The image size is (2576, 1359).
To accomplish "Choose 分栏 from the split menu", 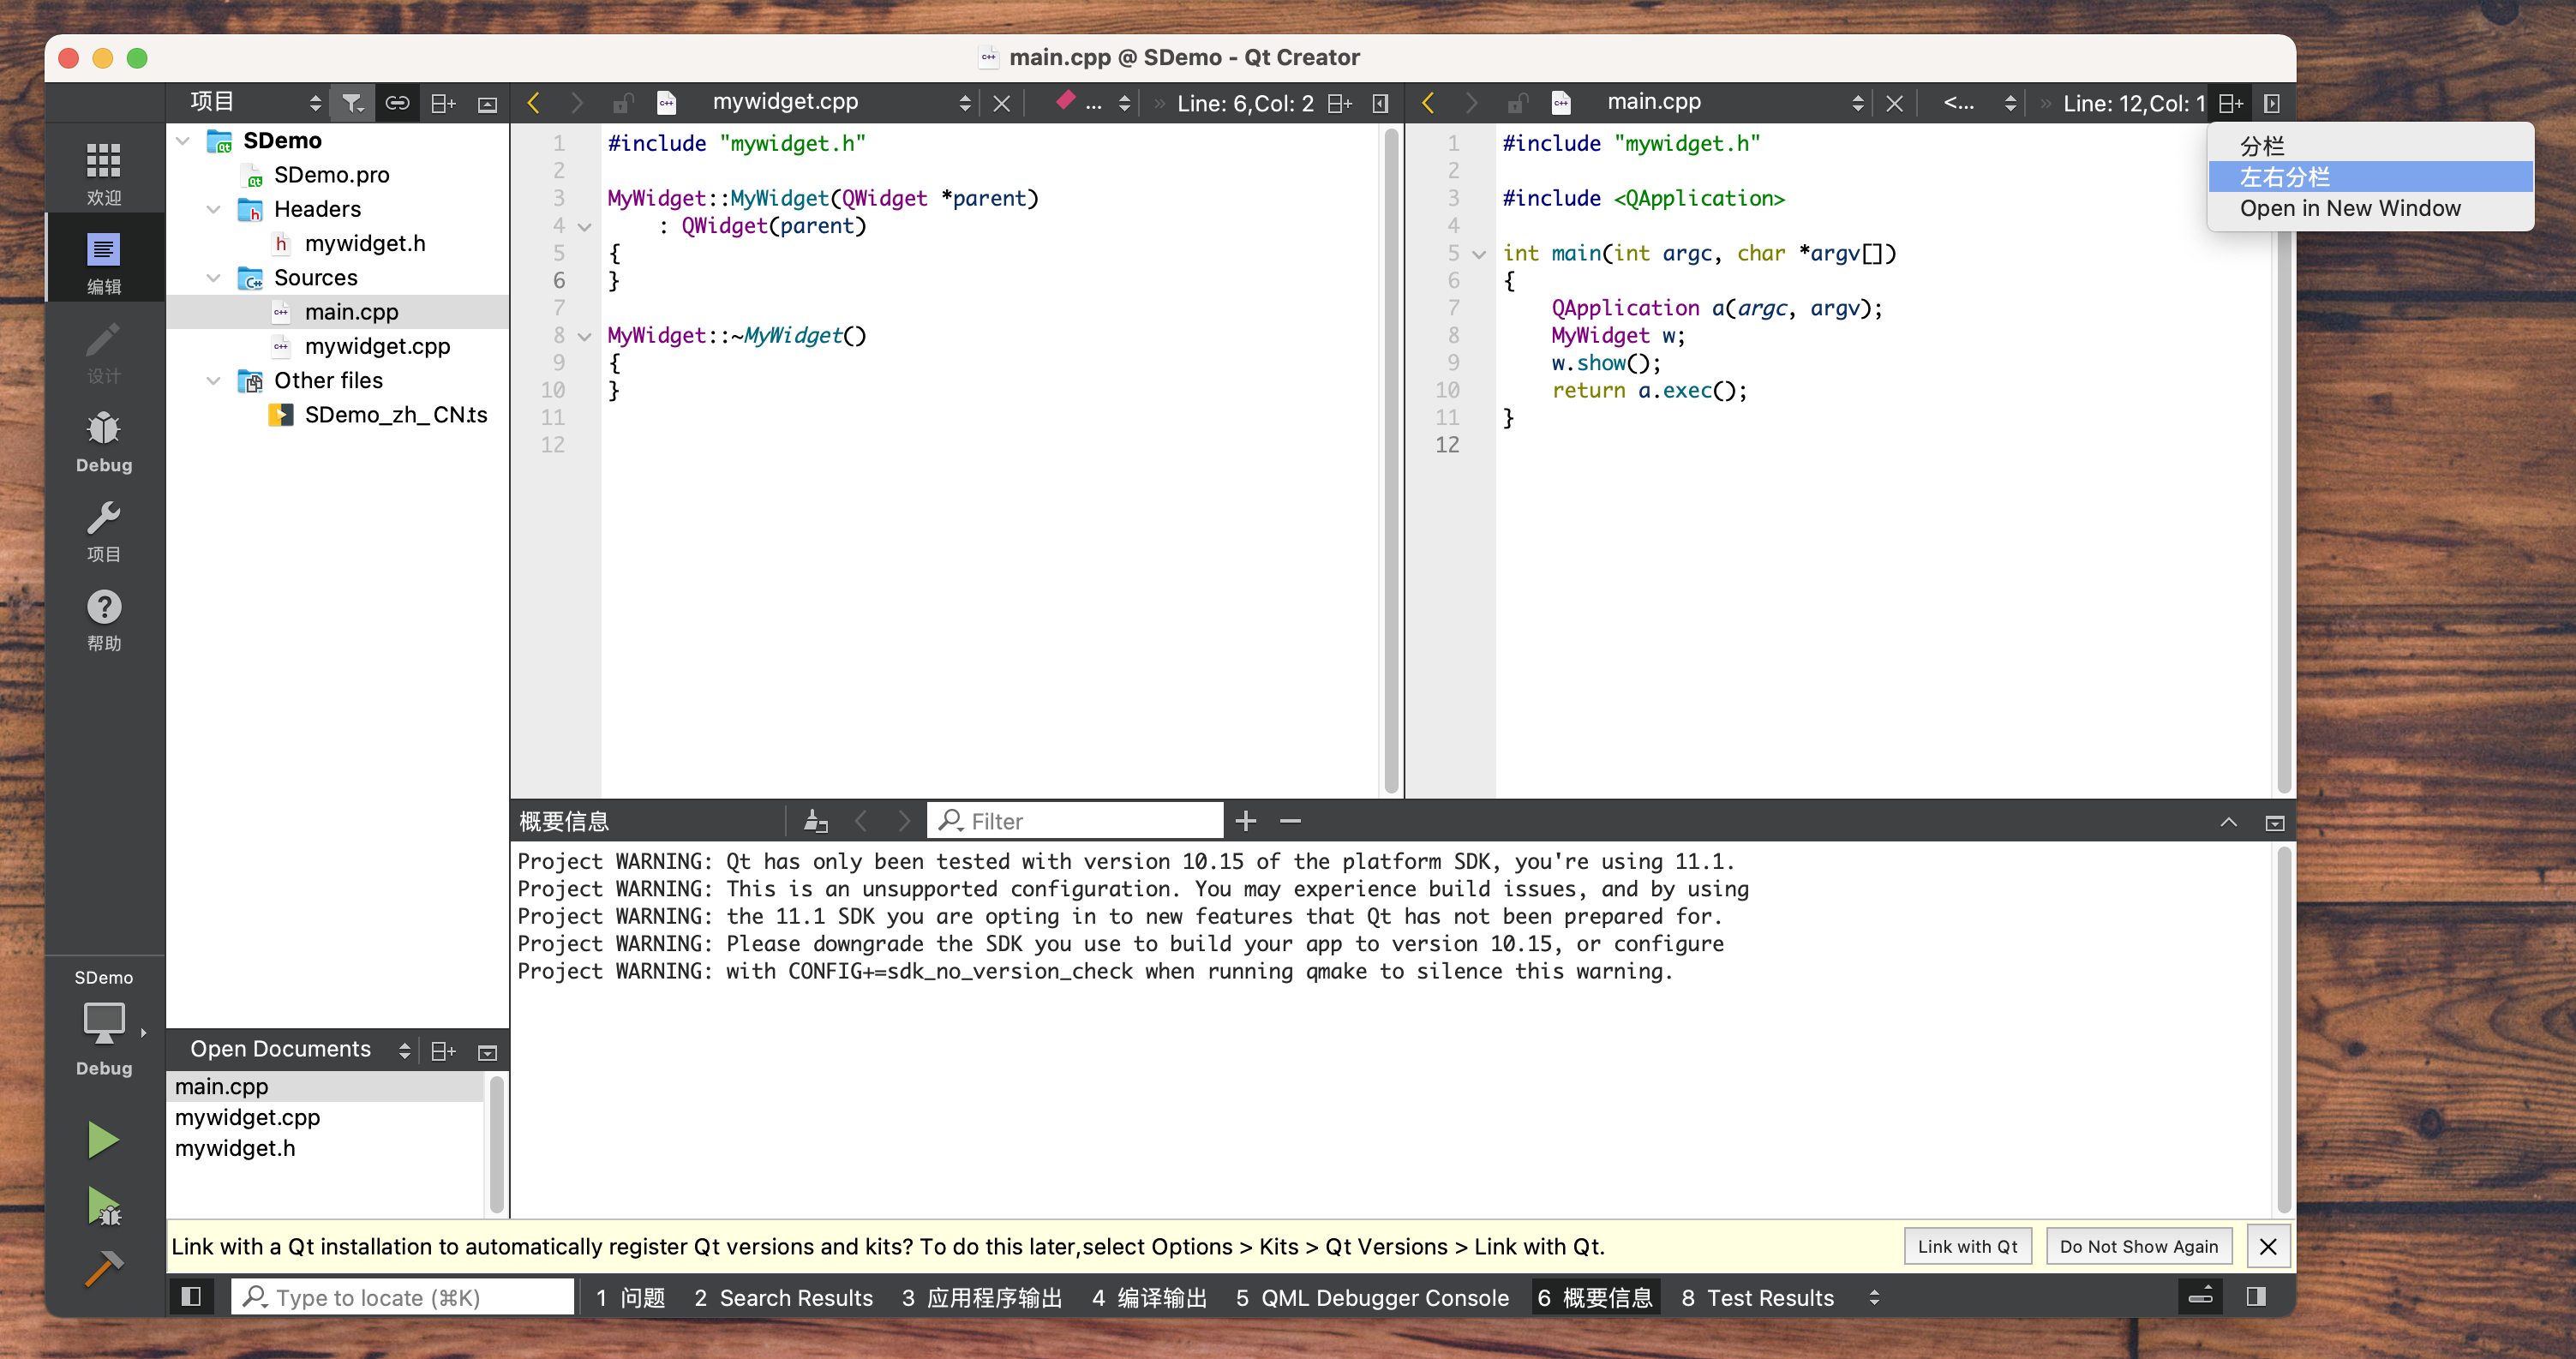I will click(2370, 146).
